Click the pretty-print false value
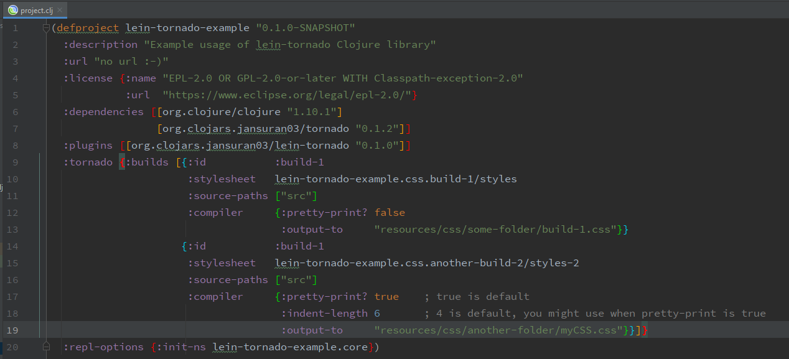The image size is (789, 359). (390, 213)
